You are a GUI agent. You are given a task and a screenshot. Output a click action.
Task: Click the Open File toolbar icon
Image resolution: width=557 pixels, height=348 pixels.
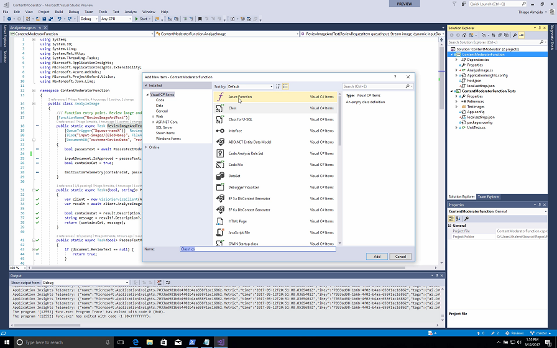click(38, 19)
